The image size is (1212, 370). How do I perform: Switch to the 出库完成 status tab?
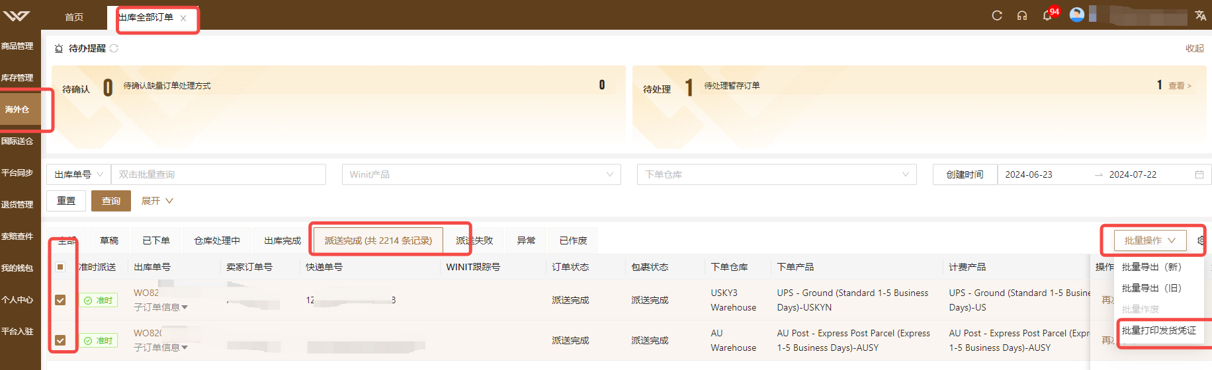click(x=282, y=240)
